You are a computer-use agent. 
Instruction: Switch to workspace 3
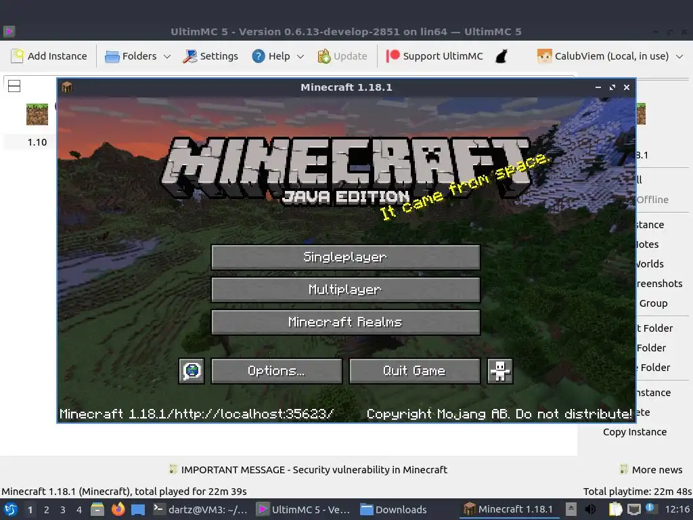click(63, 510)
